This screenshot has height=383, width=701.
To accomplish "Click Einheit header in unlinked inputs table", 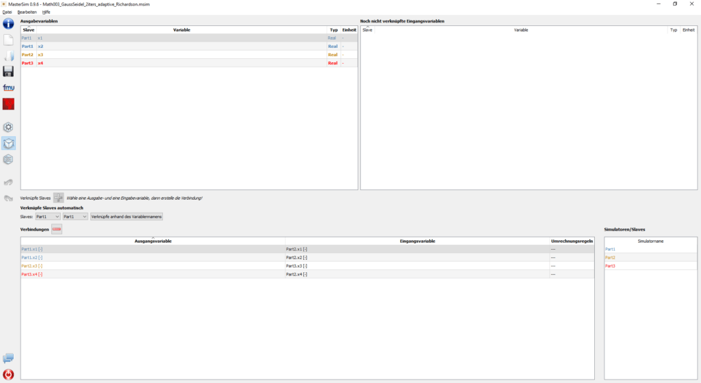I will point(689,30).
